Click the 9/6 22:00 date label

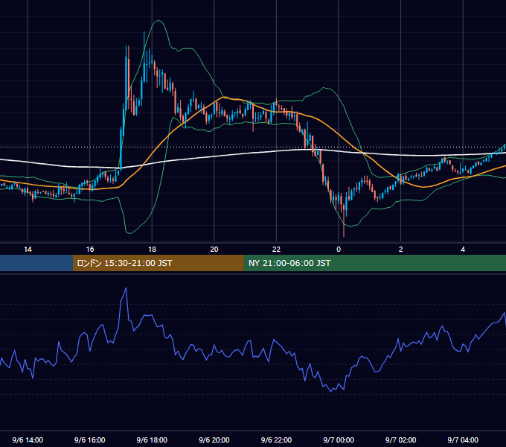pos(276,440)
